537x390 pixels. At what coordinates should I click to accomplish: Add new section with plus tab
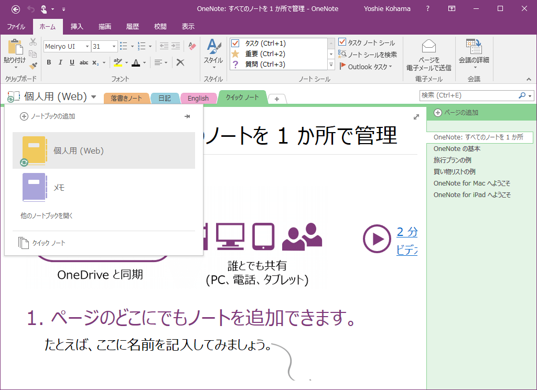277,99
